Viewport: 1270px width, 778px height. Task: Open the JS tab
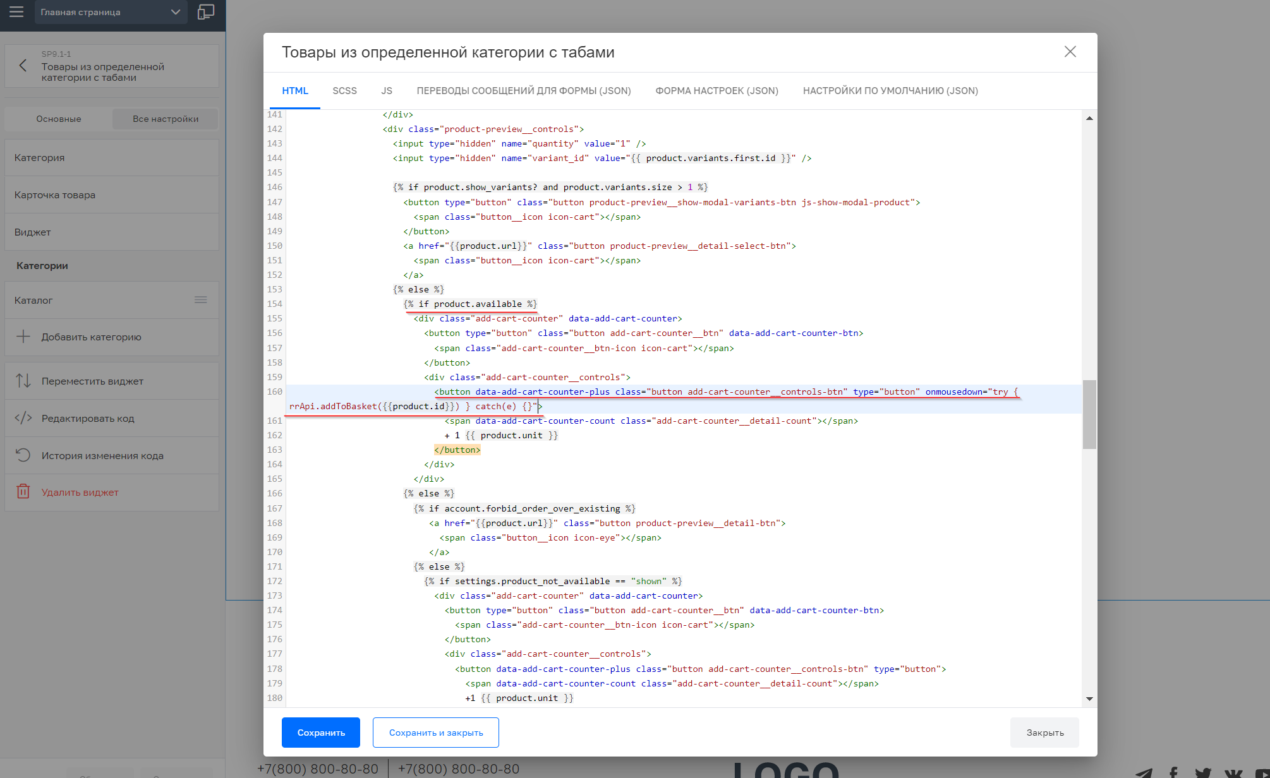point(387,91)
